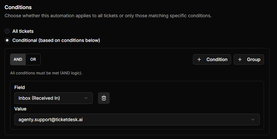Click the chevron arrow on the Value dropdown
This screenshot has height=139, width=277.
tap(253, 120)
